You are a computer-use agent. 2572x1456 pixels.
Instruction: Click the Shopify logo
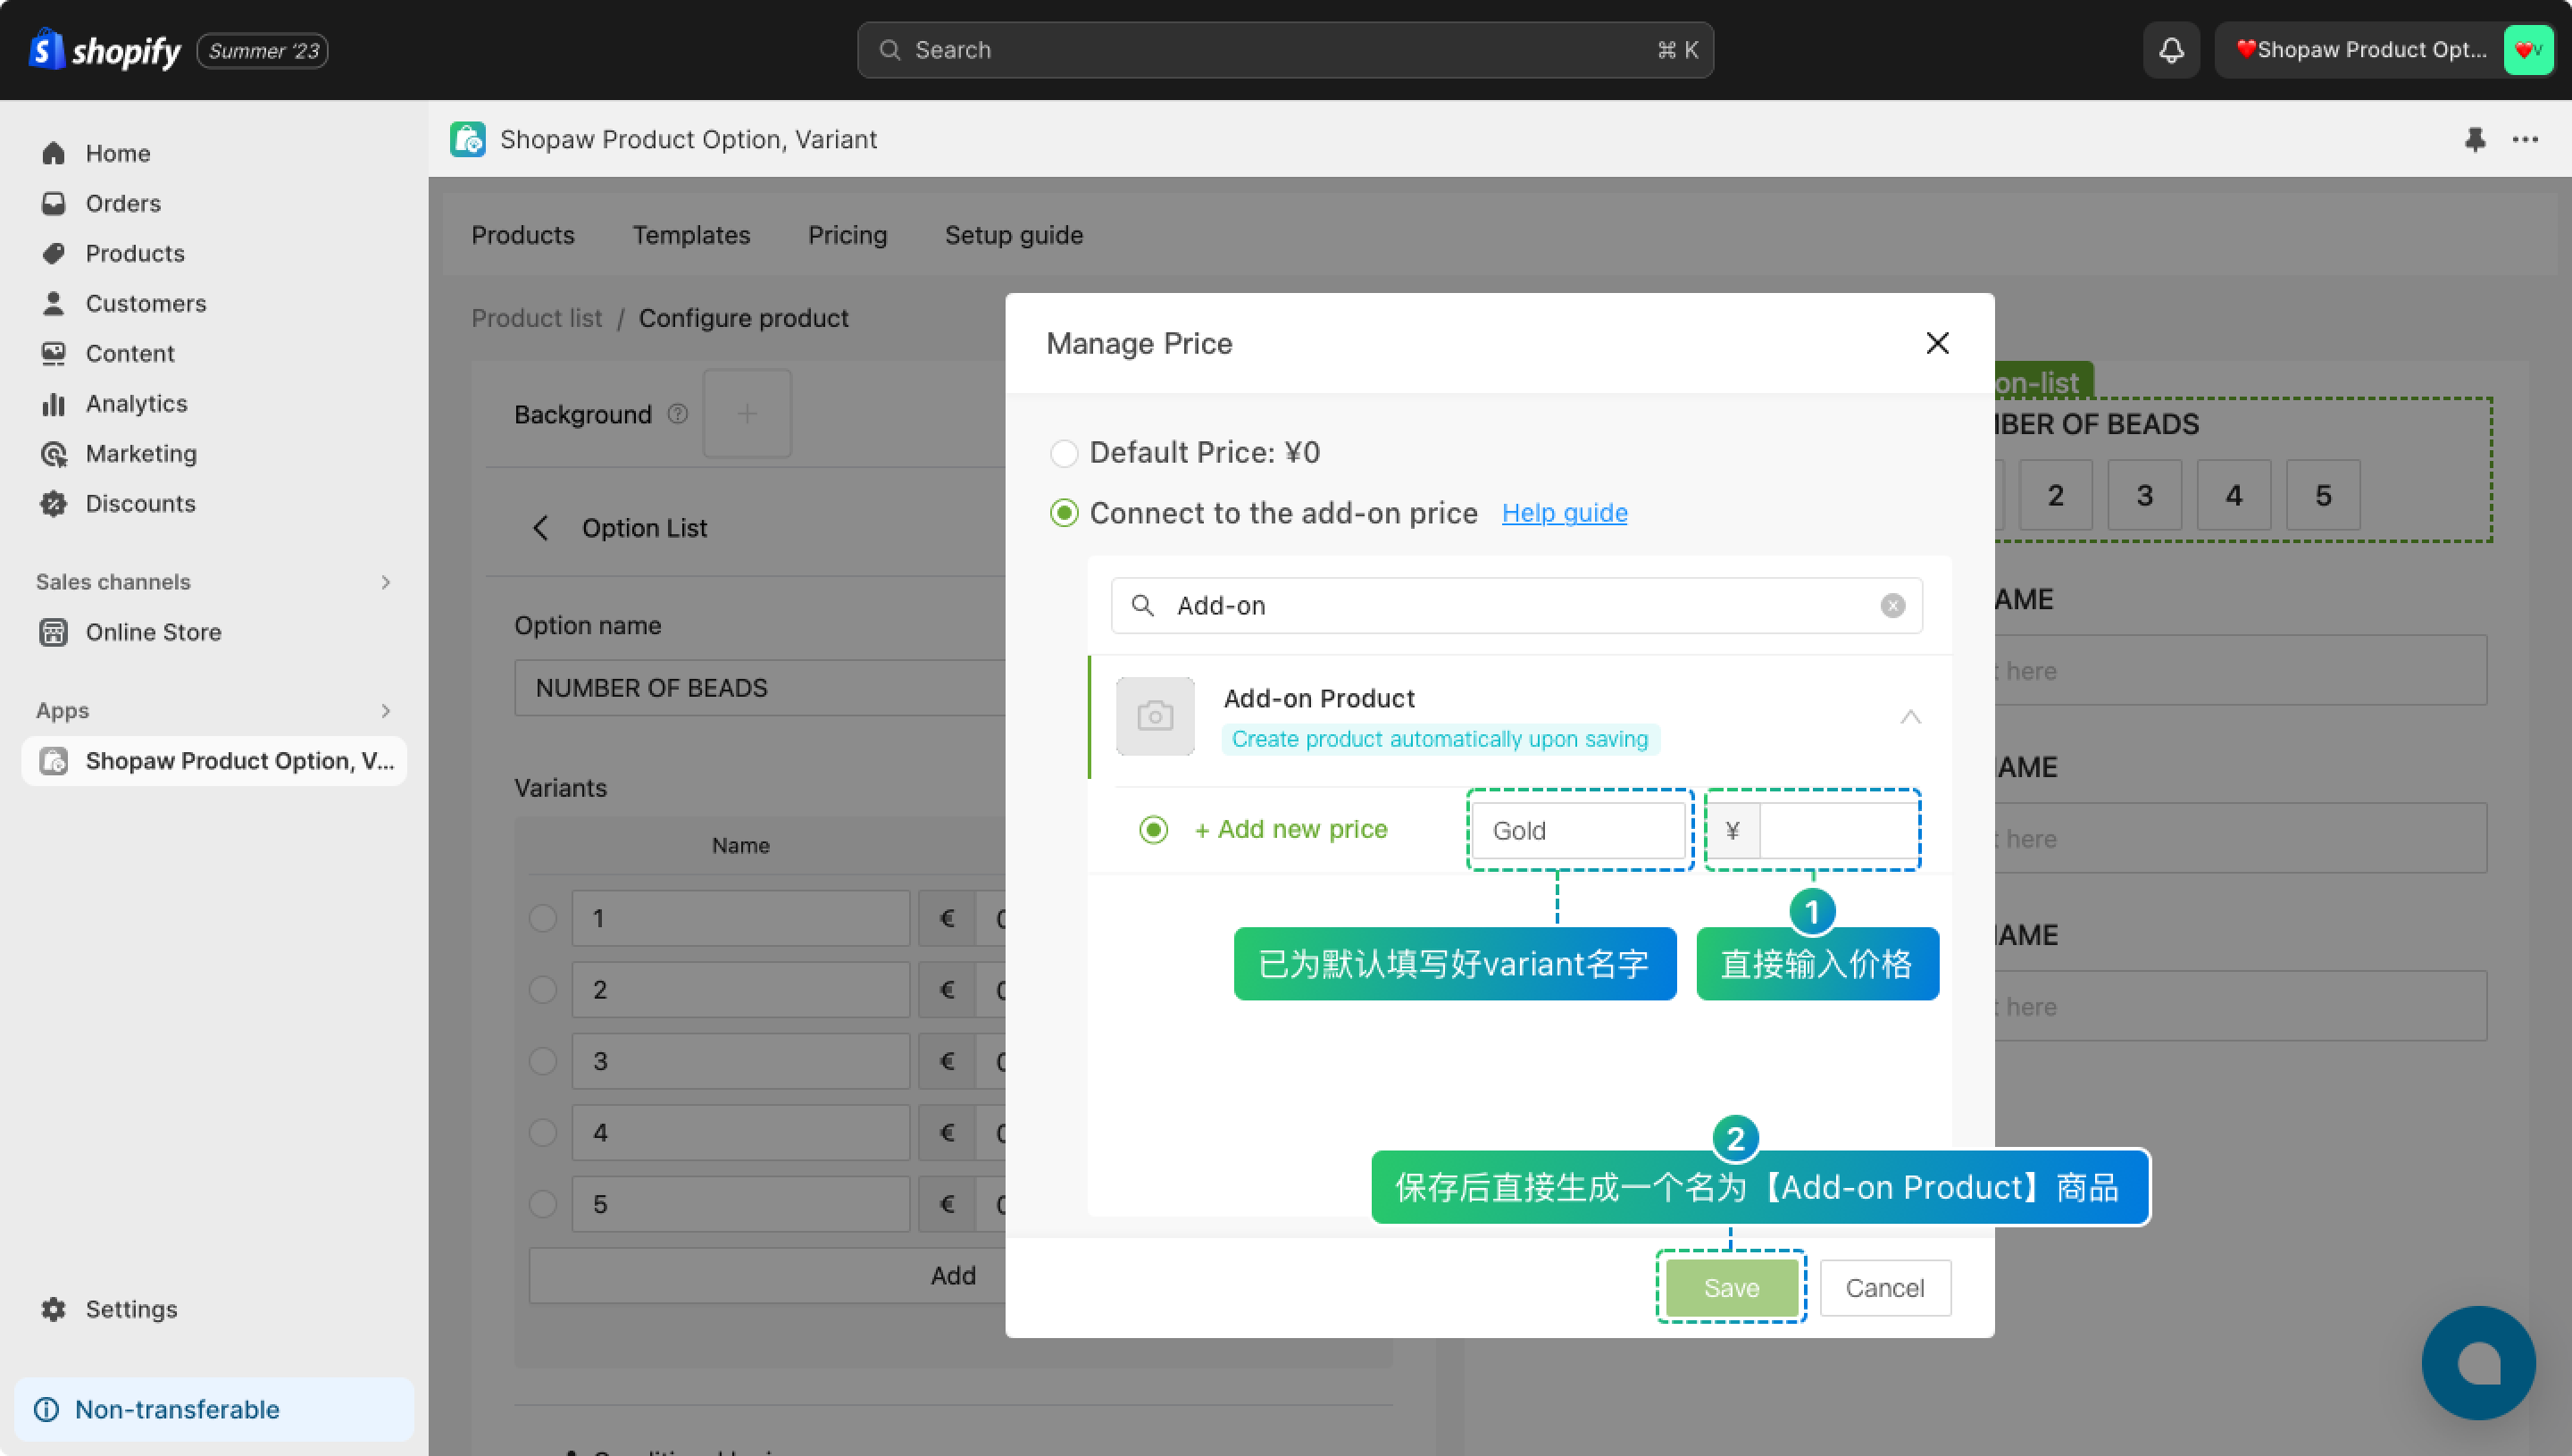(x=105, y=49)
